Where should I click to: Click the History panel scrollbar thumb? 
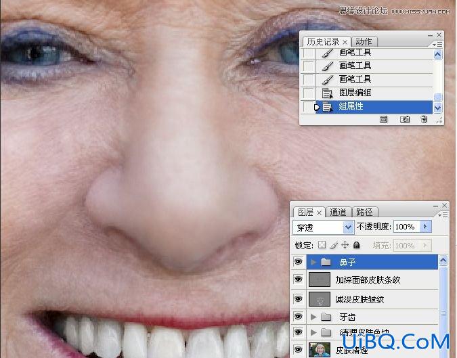pos(438,97)
